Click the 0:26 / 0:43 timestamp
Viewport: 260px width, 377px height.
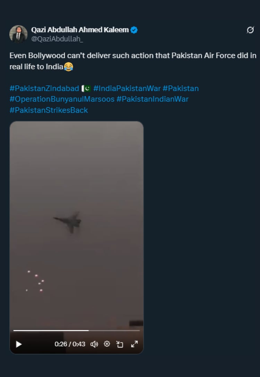click(x=70, y=344)
